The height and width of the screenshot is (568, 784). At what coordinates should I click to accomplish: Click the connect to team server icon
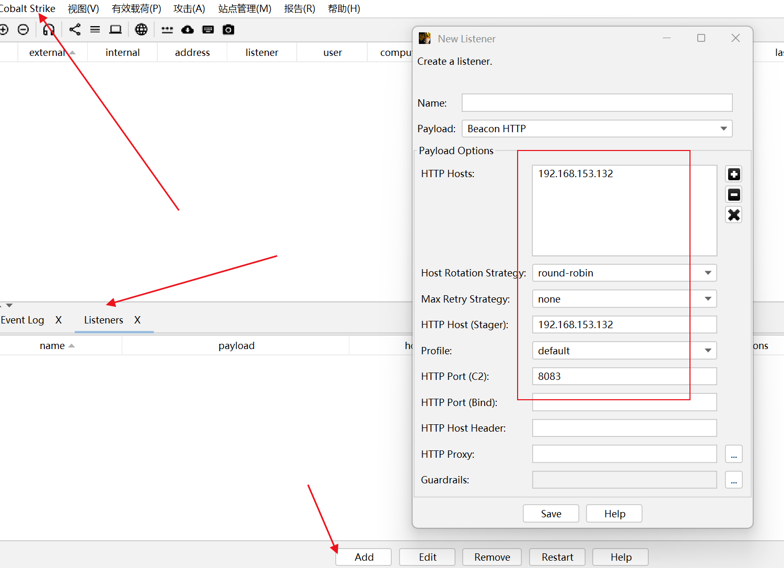coord(4,30)
